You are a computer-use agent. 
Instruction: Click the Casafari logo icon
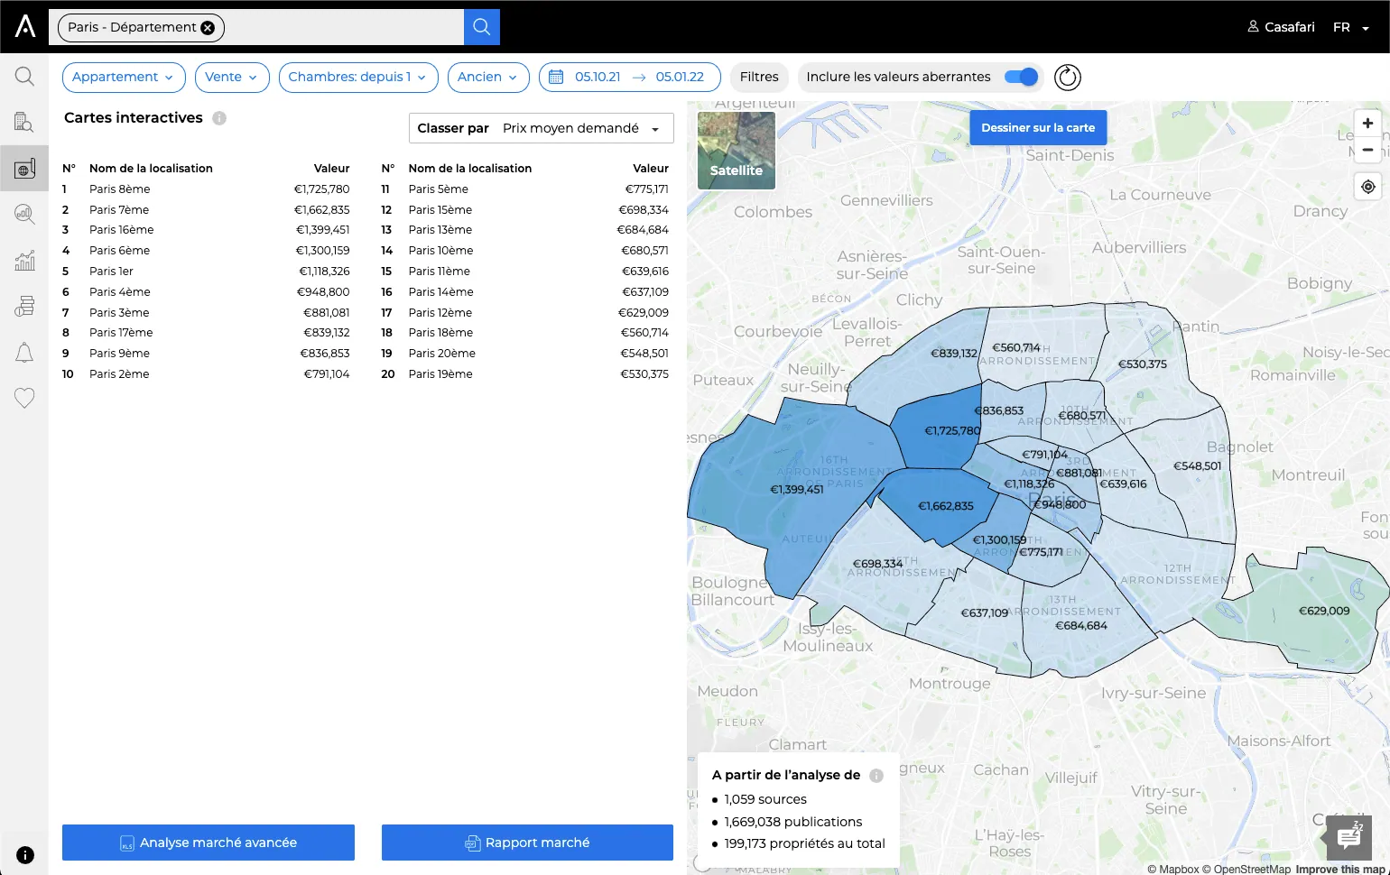[x=25, y=26]
